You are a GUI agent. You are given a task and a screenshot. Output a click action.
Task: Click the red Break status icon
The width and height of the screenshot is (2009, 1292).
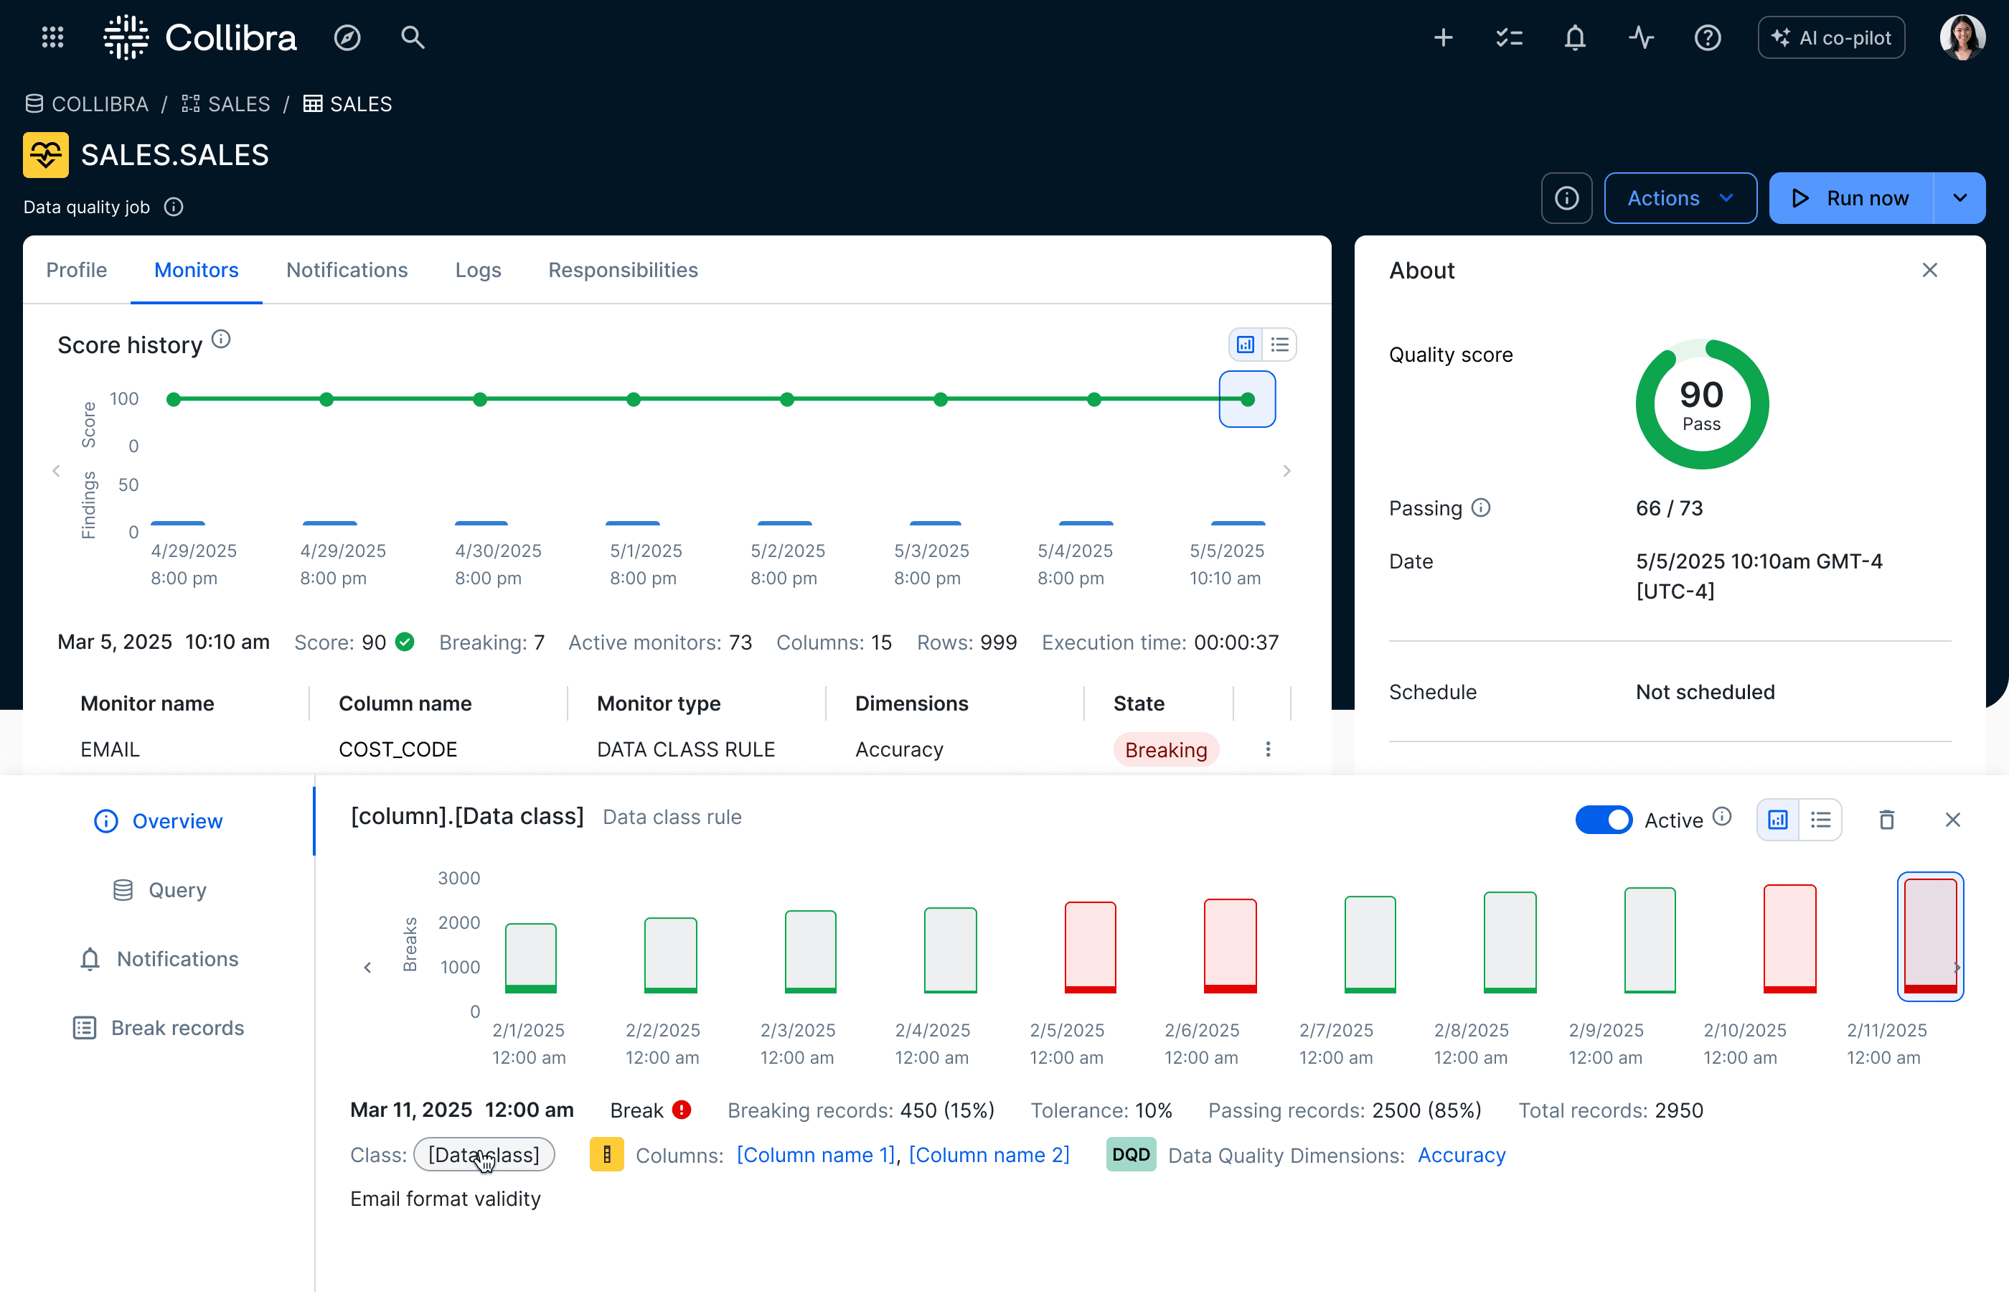[682, 1109]
